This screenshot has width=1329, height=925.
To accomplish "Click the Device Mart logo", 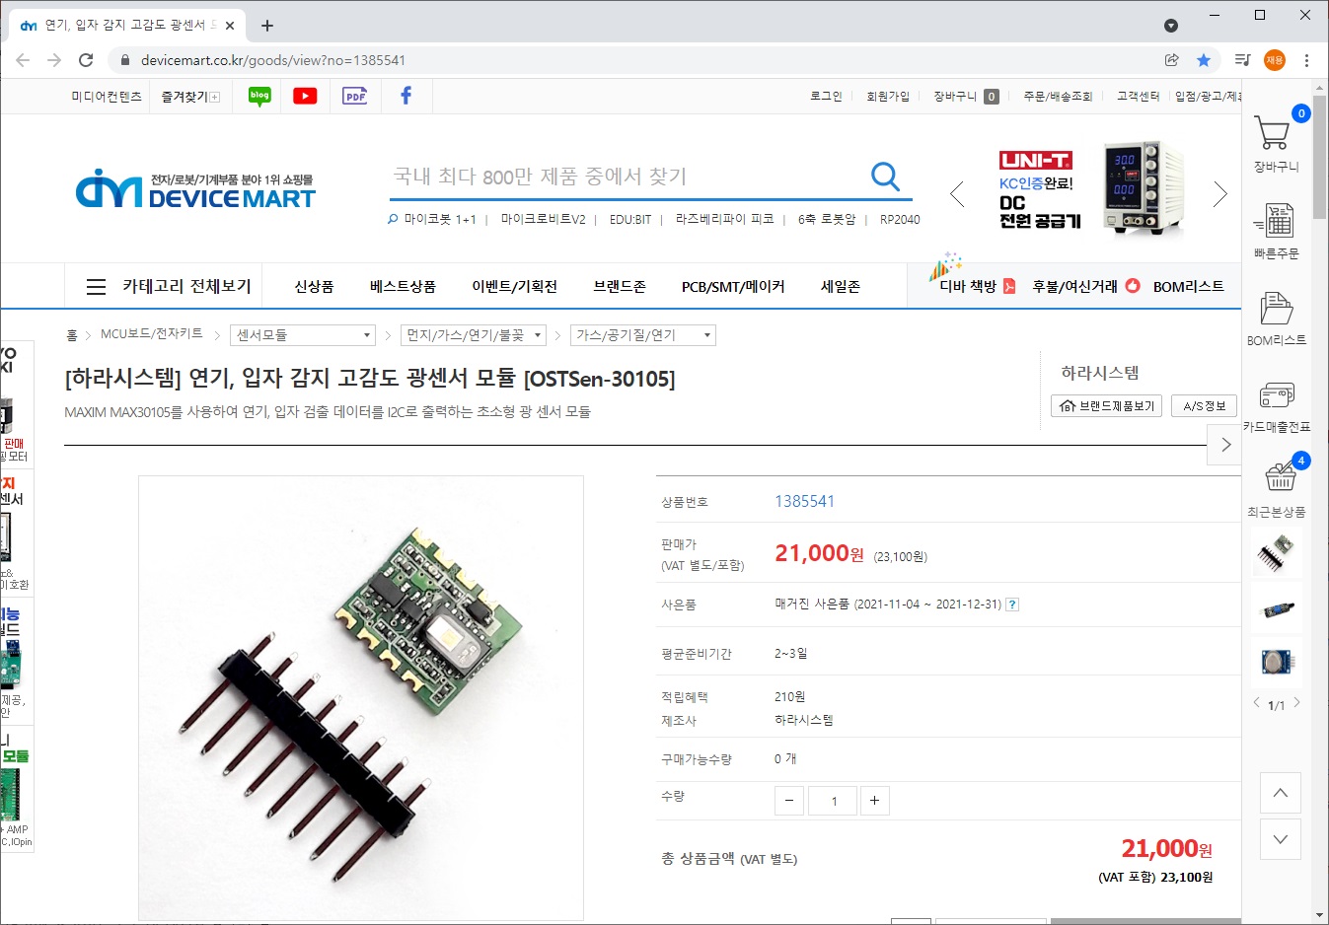I will coord(195,188).
